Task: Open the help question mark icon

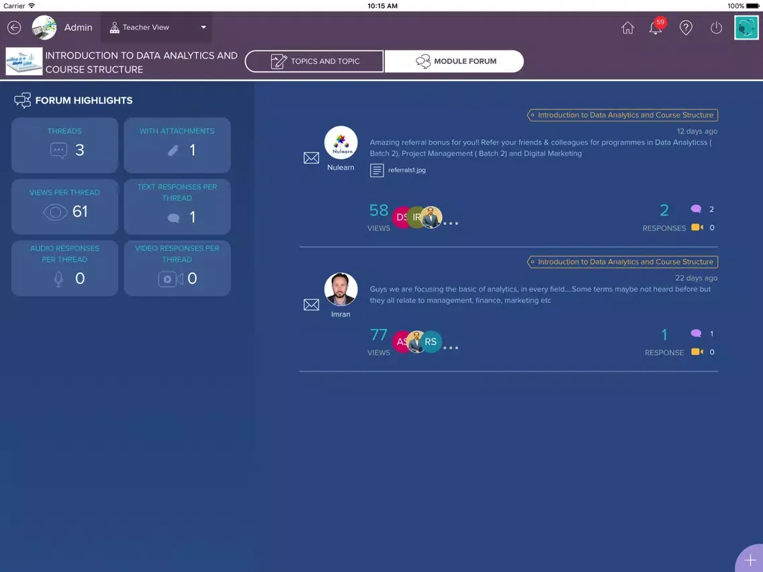Action: pyautogui.click(x=686, y=28)
